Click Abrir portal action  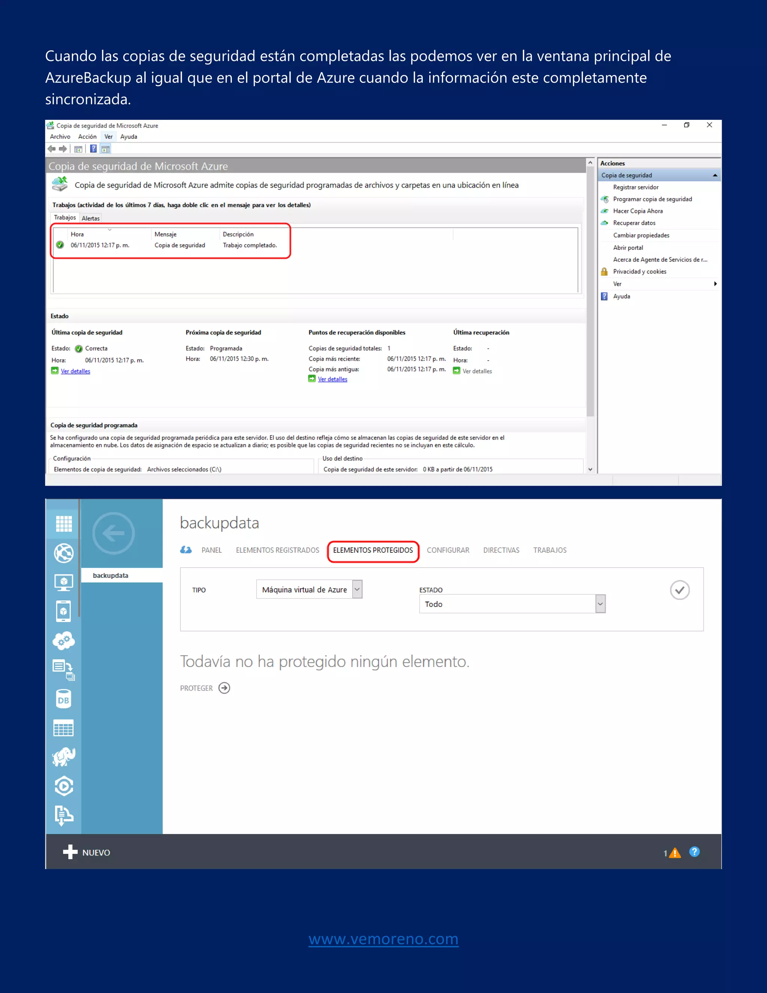[628, 248]
